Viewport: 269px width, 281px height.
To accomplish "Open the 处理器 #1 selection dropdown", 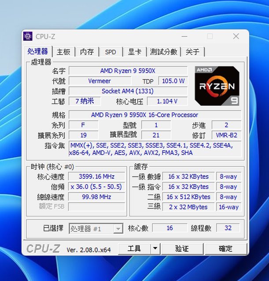I will 96,228.
